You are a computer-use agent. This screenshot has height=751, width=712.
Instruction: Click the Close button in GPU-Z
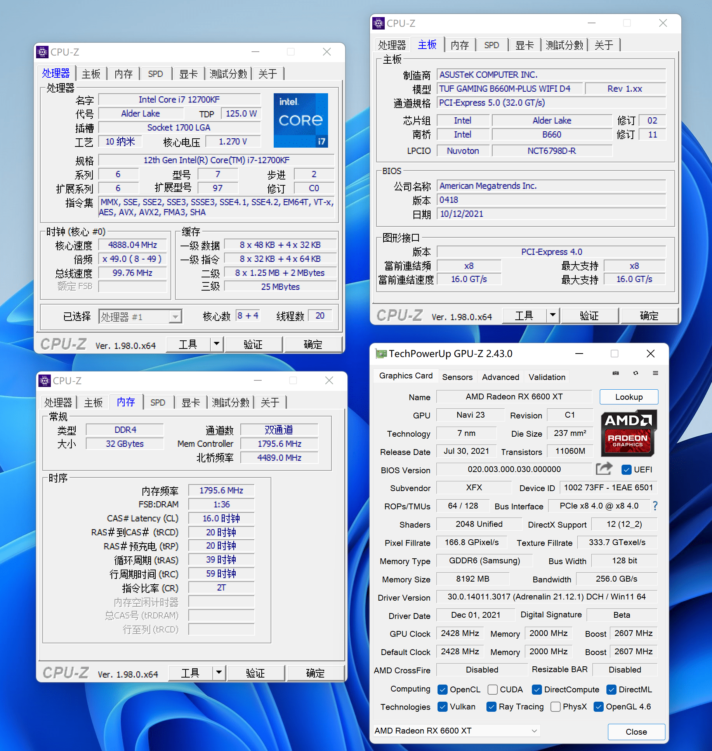[x=636, y=732]
